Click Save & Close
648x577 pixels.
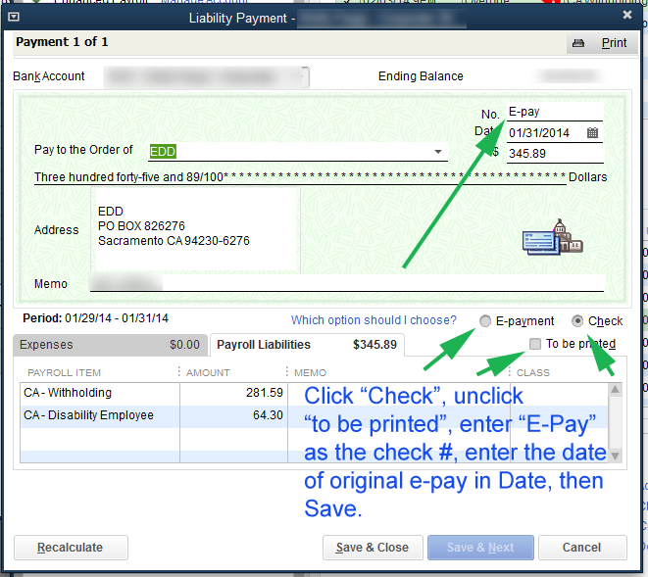(x=373, y=548)
